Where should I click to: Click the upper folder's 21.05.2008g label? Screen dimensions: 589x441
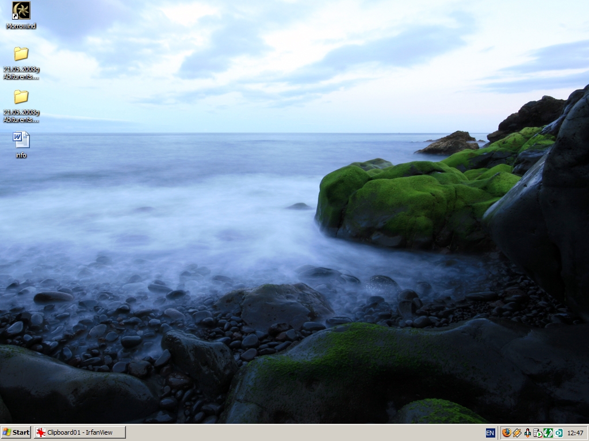coord(21,69)
